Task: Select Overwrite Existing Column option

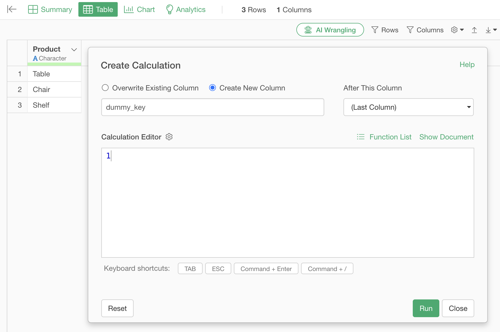Action: pos(105,88)
